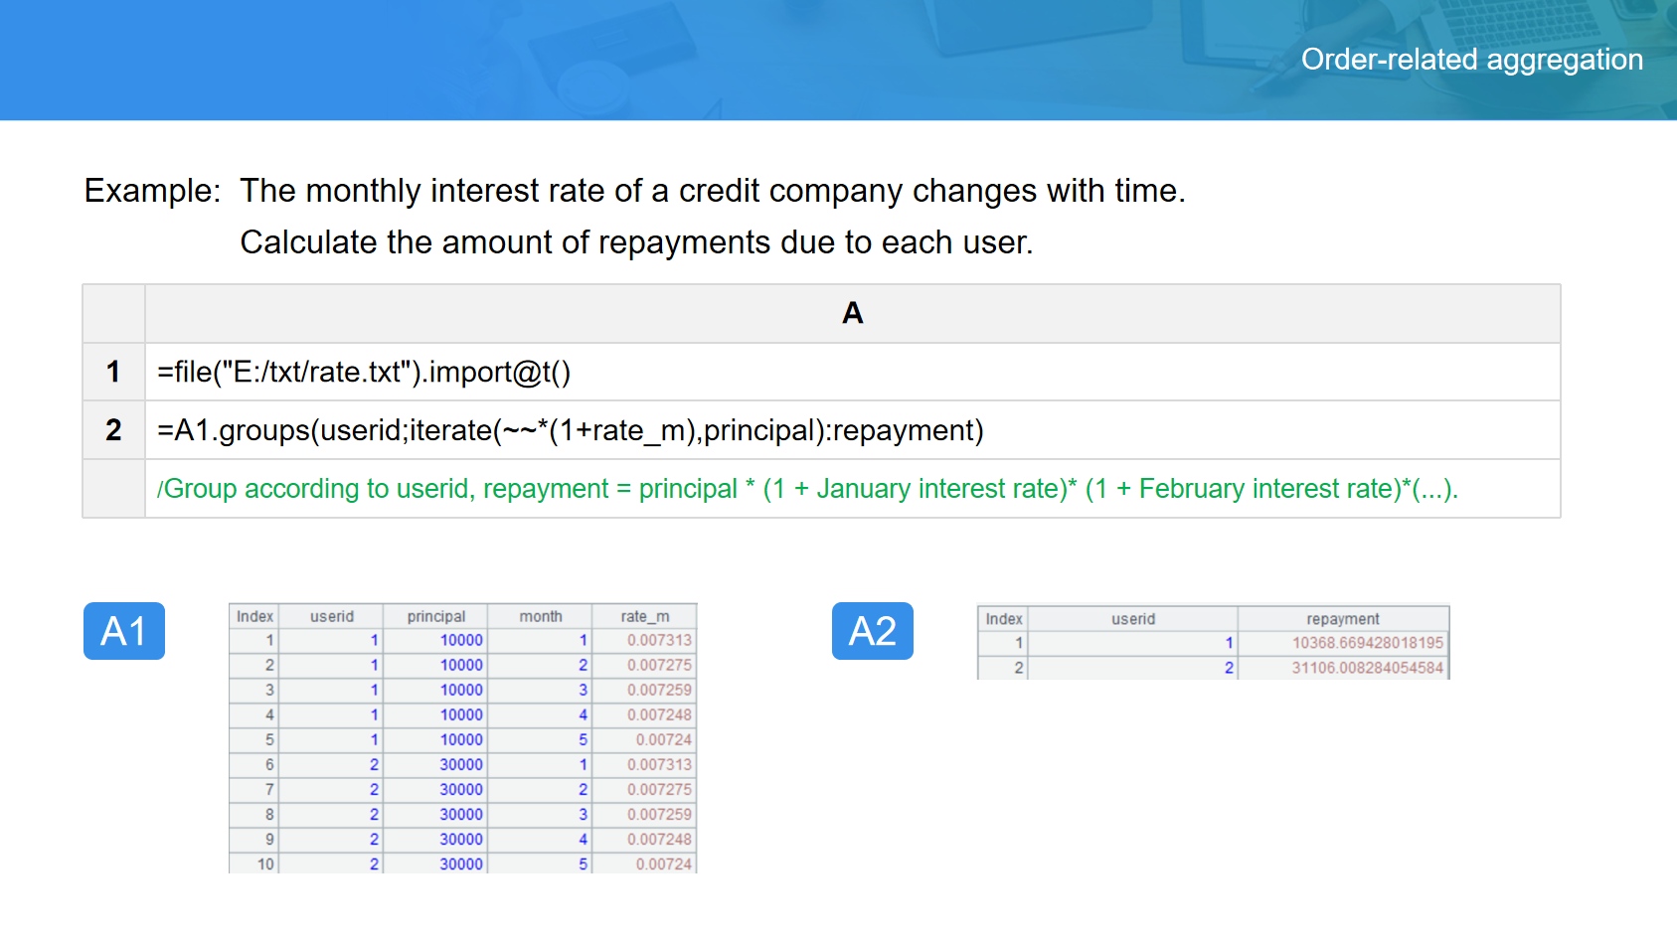The width and height of the screenshot is (1677, 943).
Task: Click the blue A2 label badge
Action: point(872,631)
